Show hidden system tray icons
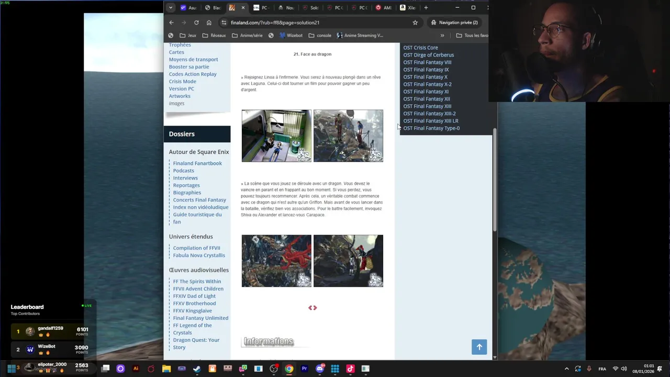The width and height of the screenshot is (670, 377). point(566,369)
